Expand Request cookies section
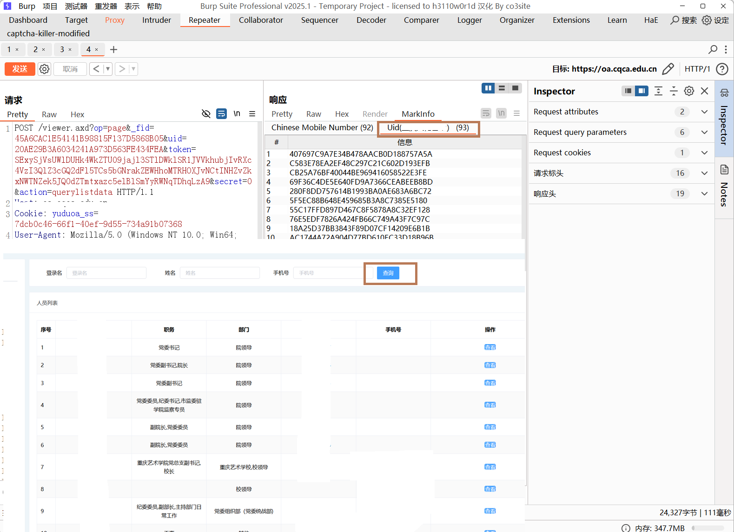Screen dimensions: 734x532 coord(704,153)
